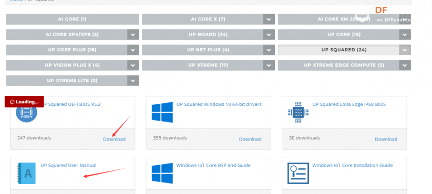Click the '247 downloads' count text
Viewport: 432px width, 194px height.
point(34,138)
